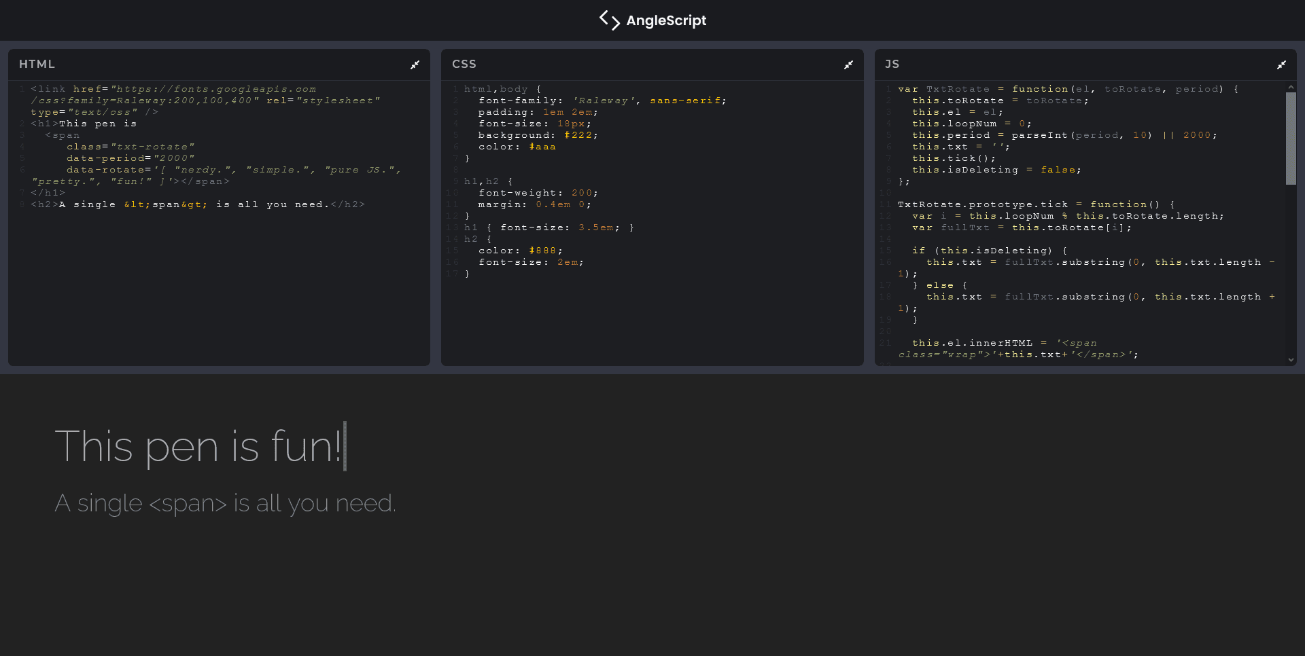1305x656 pixels.
Task: Click the 'background: #222;' CSS line
Action: click(538, 135)
